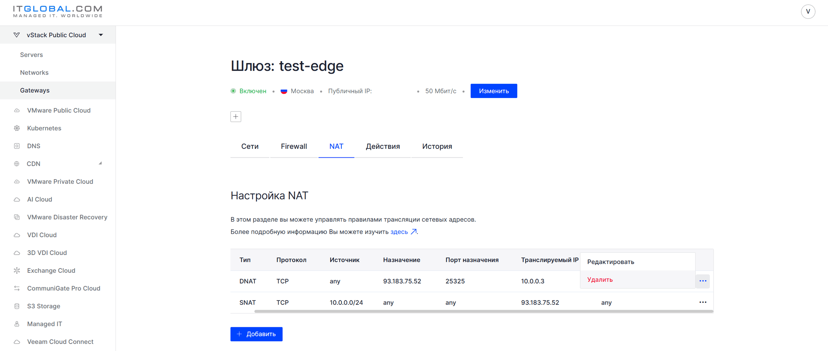Click the DNS sidebar icon
This screenshot has height=351, width=828.
(17, 146)
